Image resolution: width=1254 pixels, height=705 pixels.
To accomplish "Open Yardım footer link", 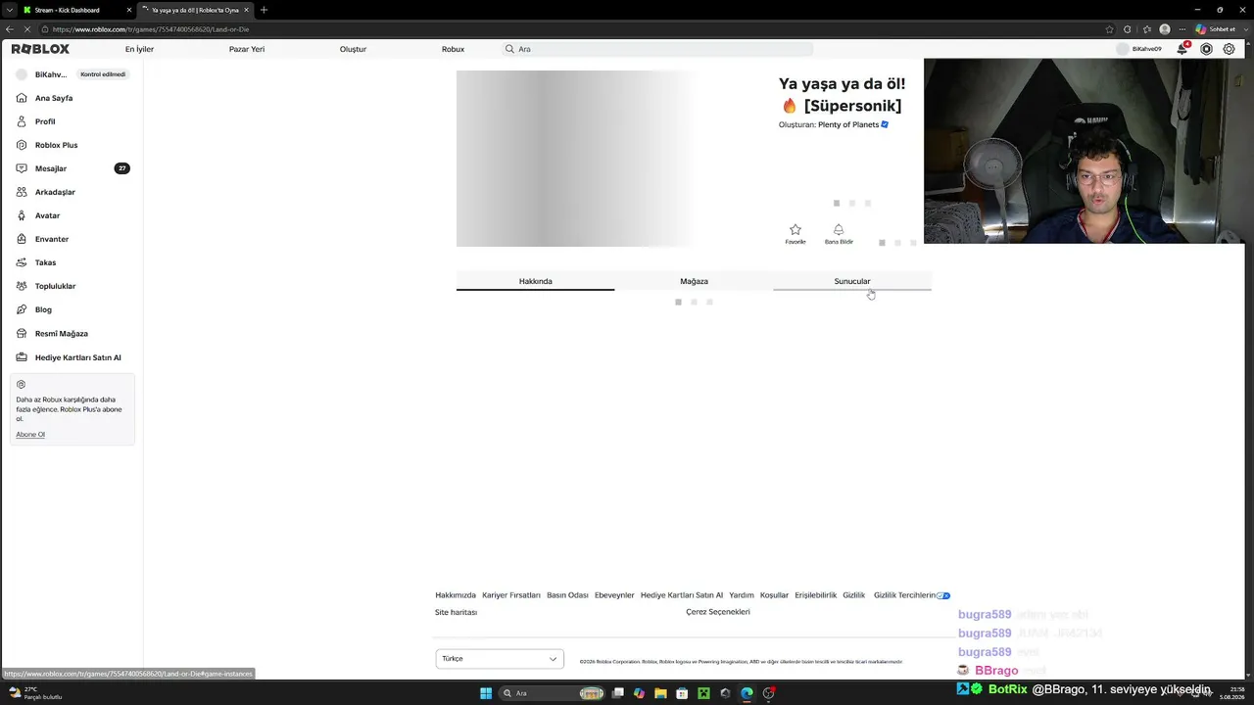I will (742, 595).
